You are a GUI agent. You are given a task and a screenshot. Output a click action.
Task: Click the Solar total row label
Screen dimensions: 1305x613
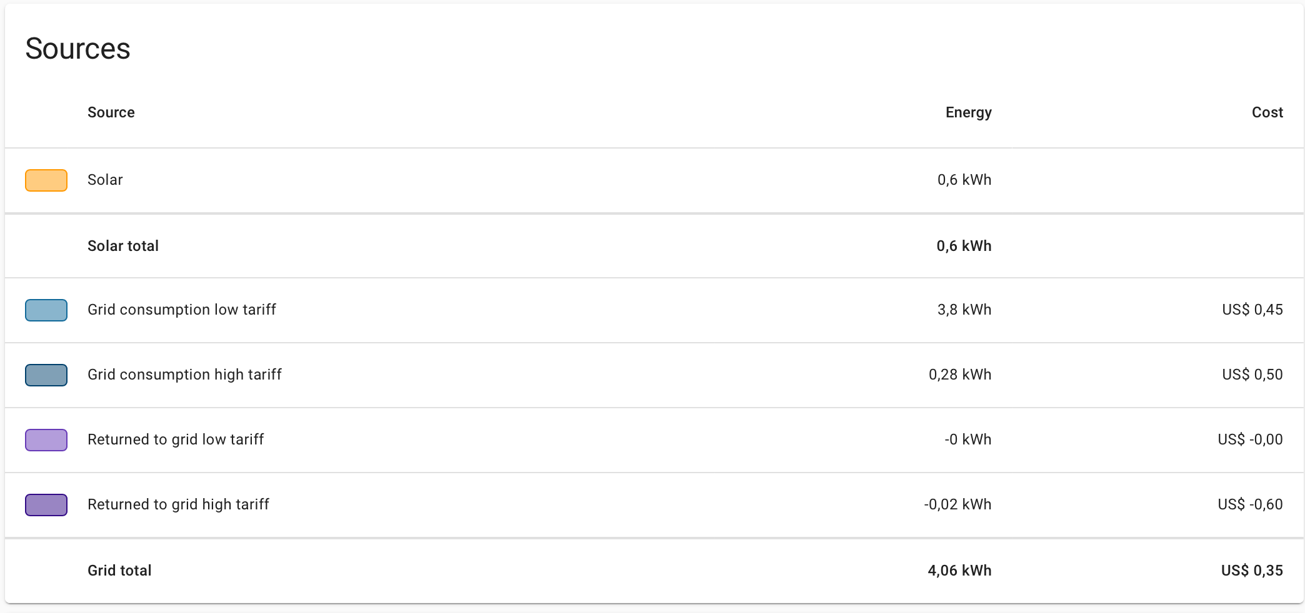click(123, 246)
